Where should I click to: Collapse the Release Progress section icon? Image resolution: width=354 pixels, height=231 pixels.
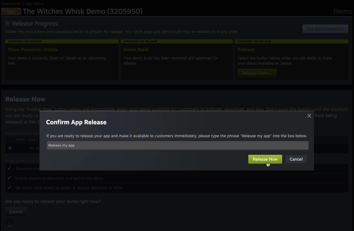(7, 23)
